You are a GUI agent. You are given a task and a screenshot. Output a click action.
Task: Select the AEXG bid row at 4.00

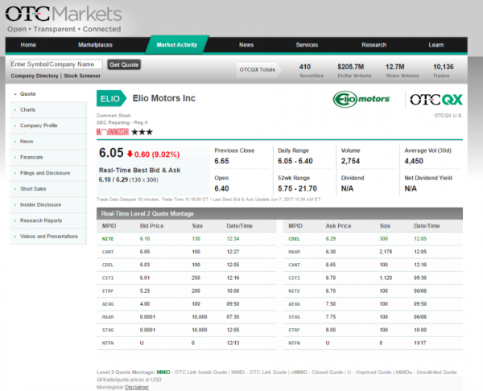point(187,304)
